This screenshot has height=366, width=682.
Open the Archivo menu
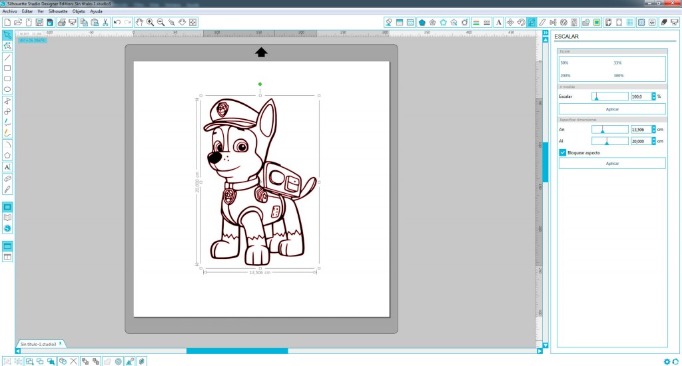click(x=9, y=11)
